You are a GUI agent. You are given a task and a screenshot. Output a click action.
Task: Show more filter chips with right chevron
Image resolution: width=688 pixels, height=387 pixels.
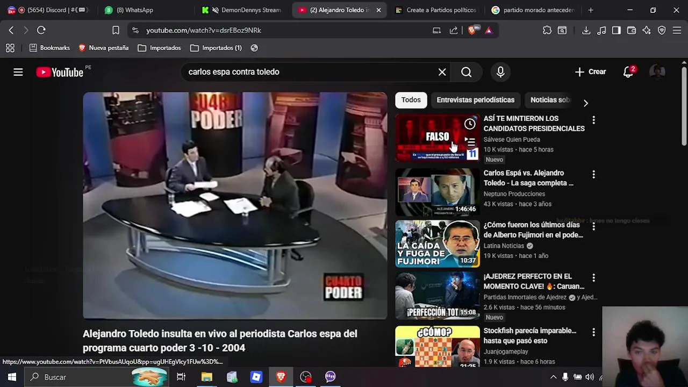(586, 103)
